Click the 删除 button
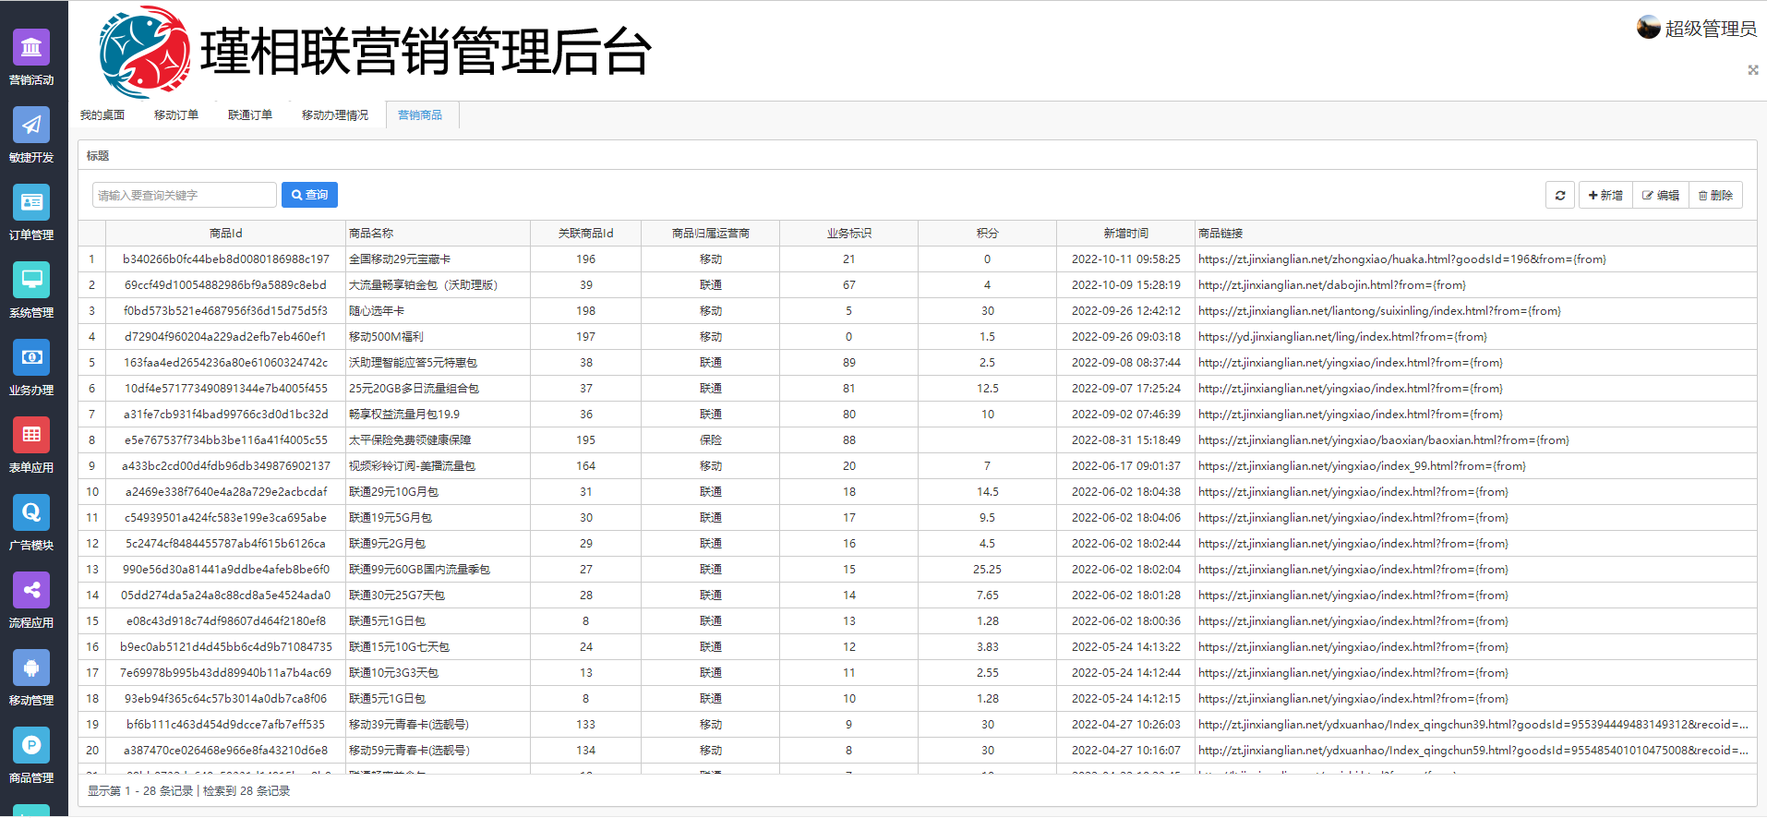The height and width of the screenshot is (818, 1767). click(1715, 195)
